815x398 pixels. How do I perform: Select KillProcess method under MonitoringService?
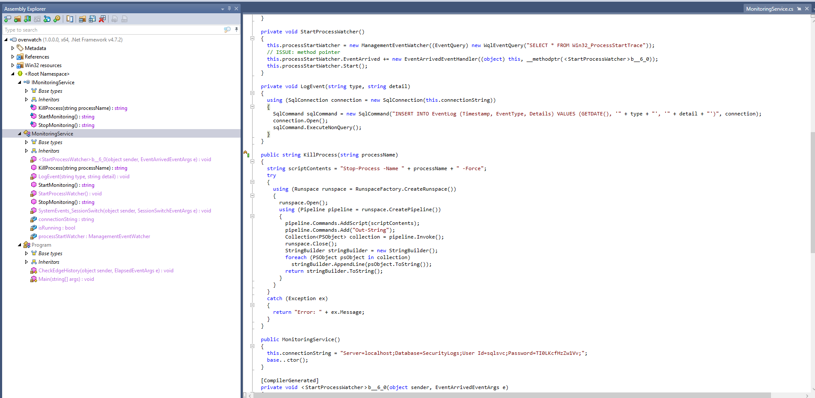click(83, 168)
